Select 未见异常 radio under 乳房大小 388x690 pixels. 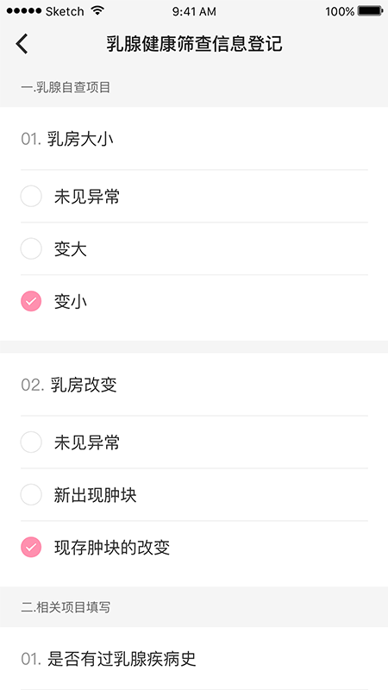pos(31,197)
